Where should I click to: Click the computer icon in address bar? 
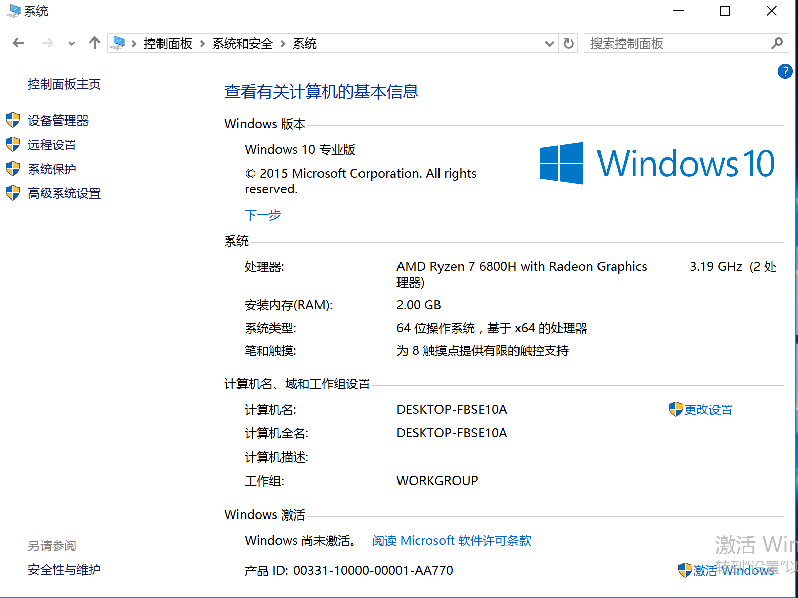[118, 44]
